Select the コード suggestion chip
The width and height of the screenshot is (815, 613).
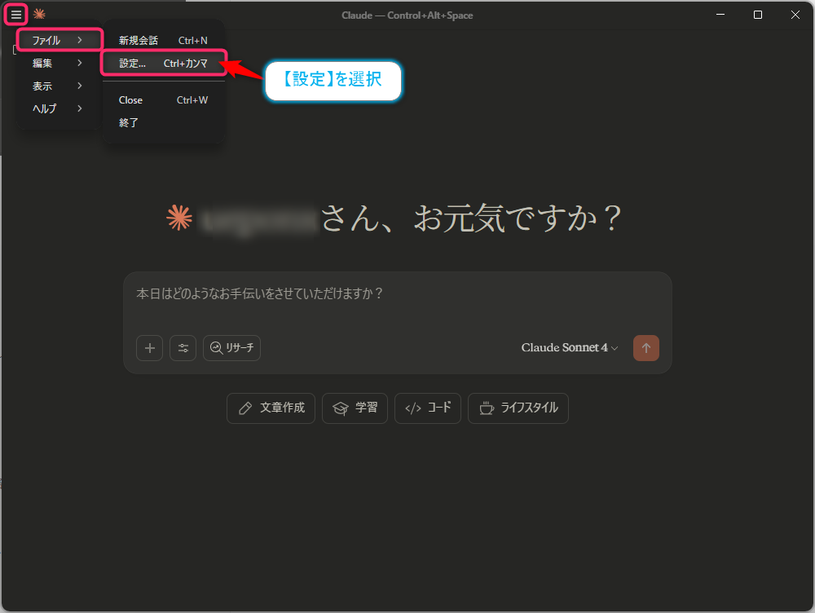(x=428, y=408)
